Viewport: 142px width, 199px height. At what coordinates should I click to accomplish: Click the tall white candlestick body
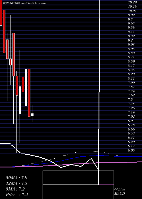[x=26, y=87]
